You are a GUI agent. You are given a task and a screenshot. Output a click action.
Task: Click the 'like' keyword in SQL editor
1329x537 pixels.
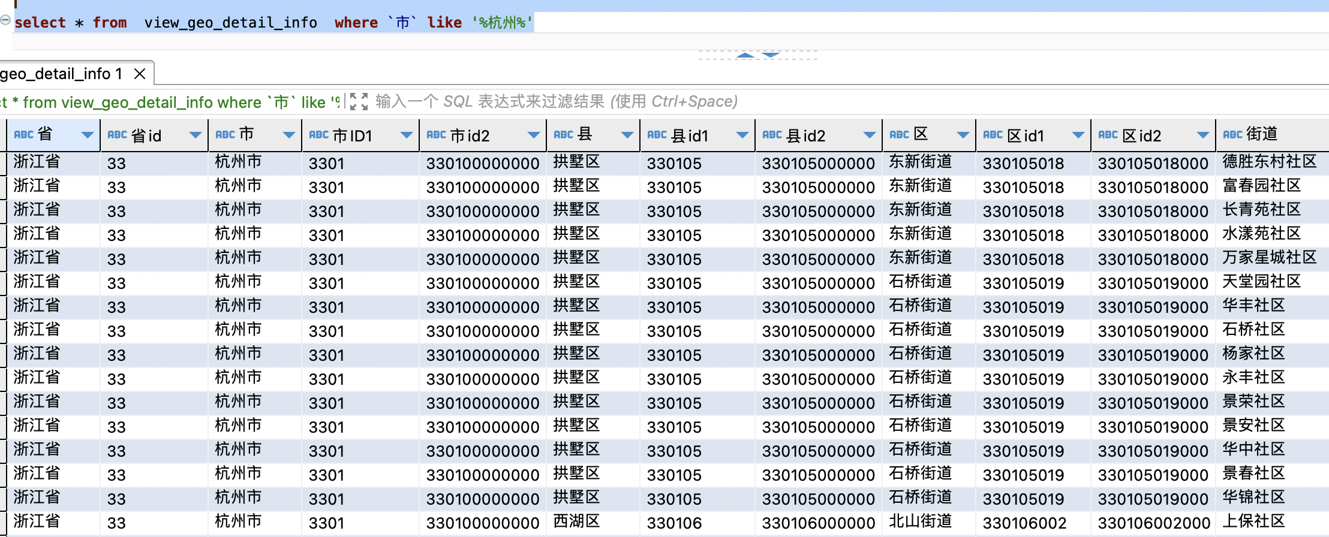point(444,23)
